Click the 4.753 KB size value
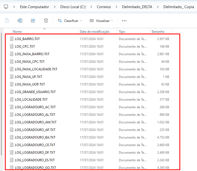Image resolution: width=197 pixels, height=171 pixels. (163, 137)
